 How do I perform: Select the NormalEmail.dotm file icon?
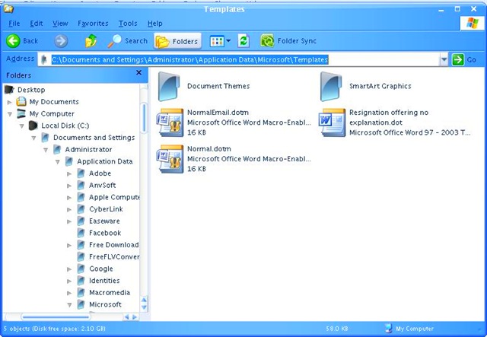pyautogui.click(x=170, y=122)
